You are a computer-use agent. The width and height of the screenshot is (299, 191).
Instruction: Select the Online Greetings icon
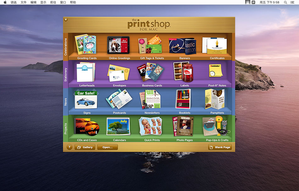[119, 45]
